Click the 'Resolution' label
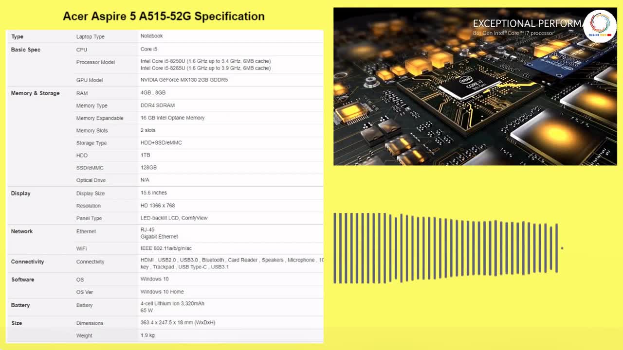The height and width of the screenshot is (350, 623). click(88, 206)
